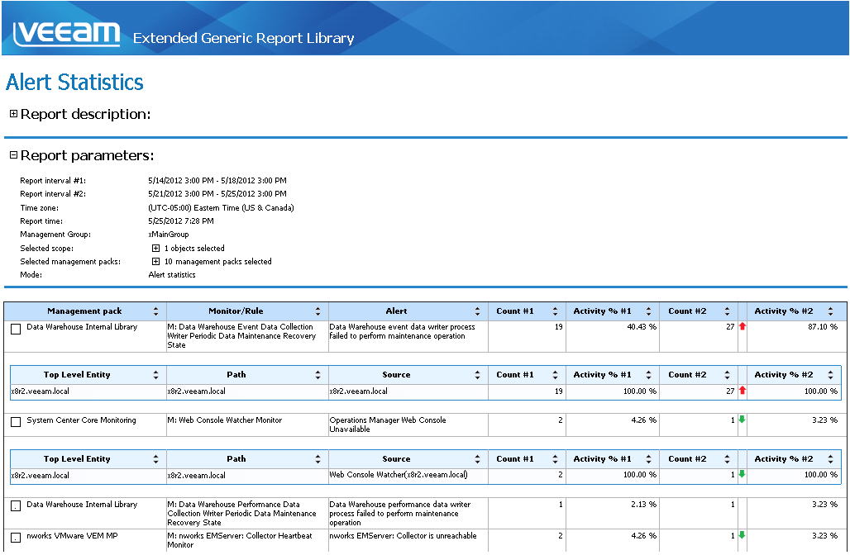Sort Top Level Entity in Data Warehouse event detail table
Viewport: 850px width, 555px height.
(x=155, y=375)
